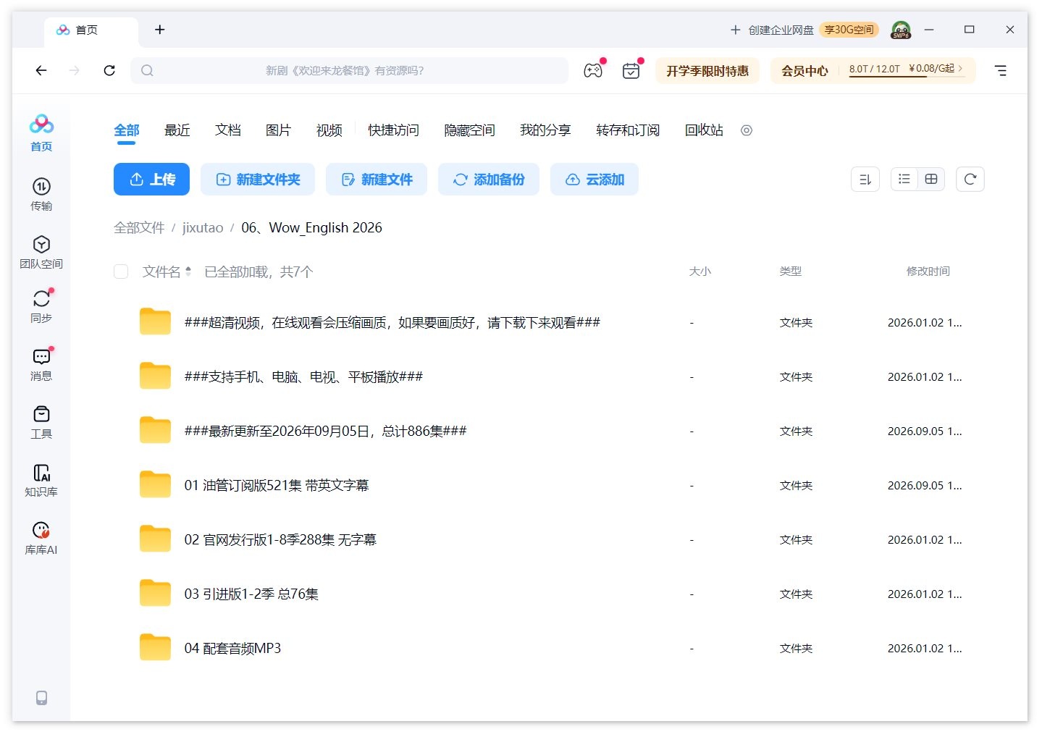Sort by 文件名 column arrows
This screenshot has width=1042, height=737.
click(188, 271)
